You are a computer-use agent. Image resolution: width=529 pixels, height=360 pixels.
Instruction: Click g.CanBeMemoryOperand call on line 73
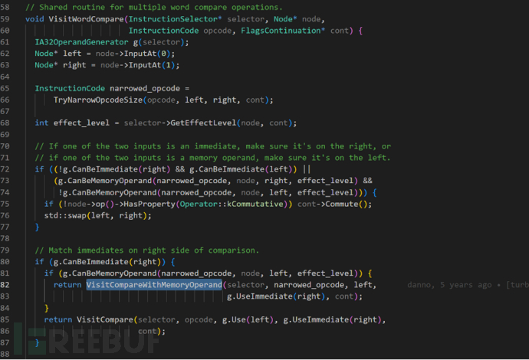click(107, 181)
